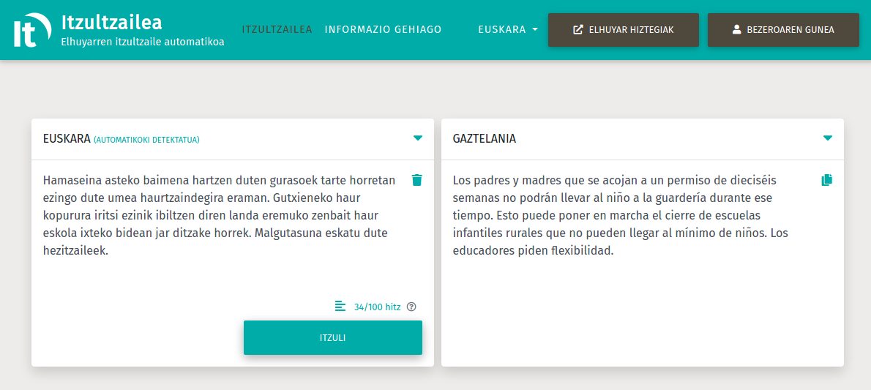This screenshot has width=871, height=390.
Task: Click the word count bars icon
Action: (x=340, y=306)
